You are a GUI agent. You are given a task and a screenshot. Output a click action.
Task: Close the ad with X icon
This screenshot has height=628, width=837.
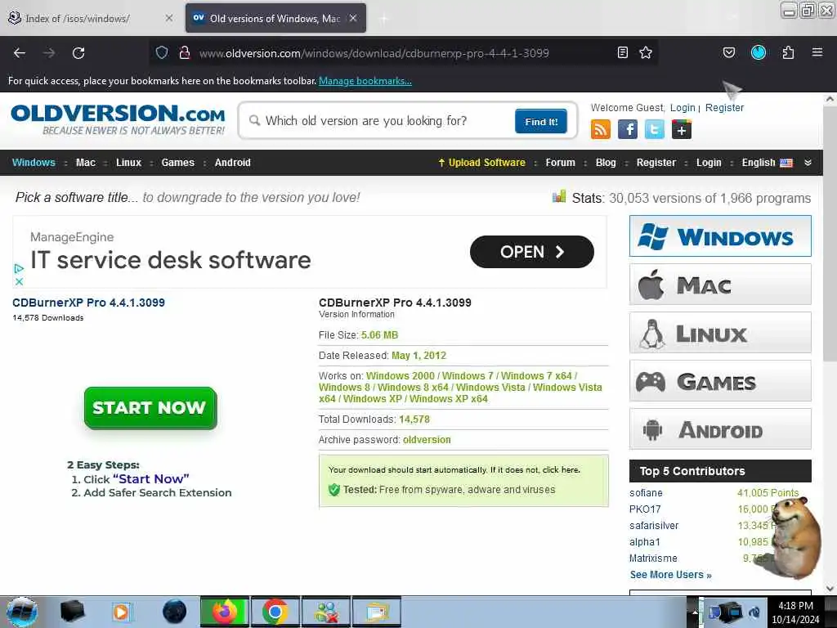click(x=19, y=281)
